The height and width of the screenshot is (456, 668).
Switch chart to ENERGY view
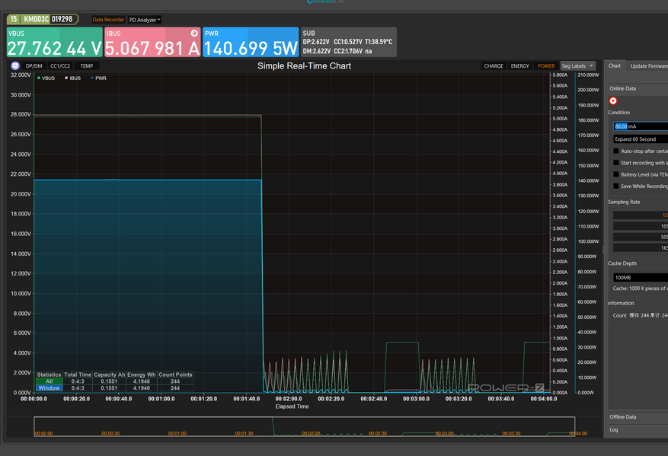(x=519, y=66)
